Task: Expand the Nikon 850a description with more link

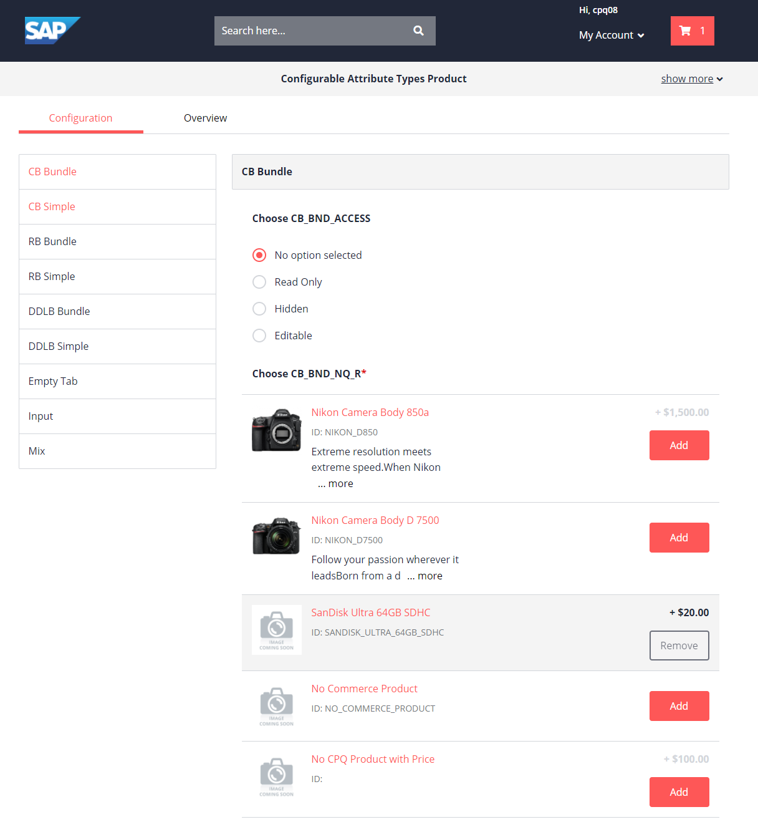Action: (x=335, y=483)
